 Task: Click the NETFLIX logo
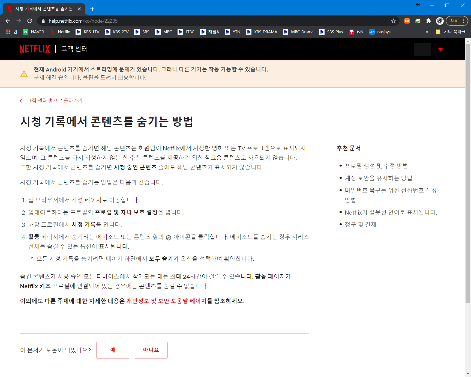click(x=35, y=49)
